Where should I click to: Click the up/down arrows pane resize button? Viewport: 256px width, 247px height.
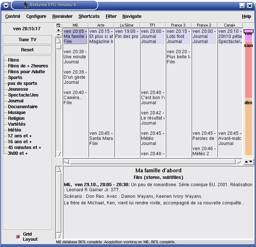(x=248, y=161)
